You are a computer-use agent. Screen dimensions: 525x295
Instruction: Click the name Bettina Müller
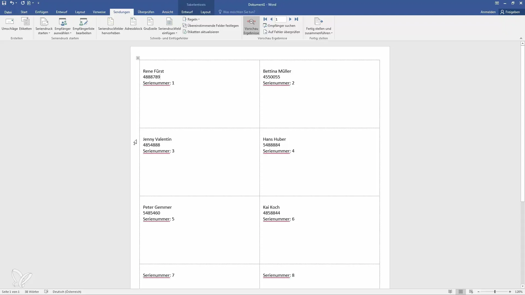click(277, 71)
